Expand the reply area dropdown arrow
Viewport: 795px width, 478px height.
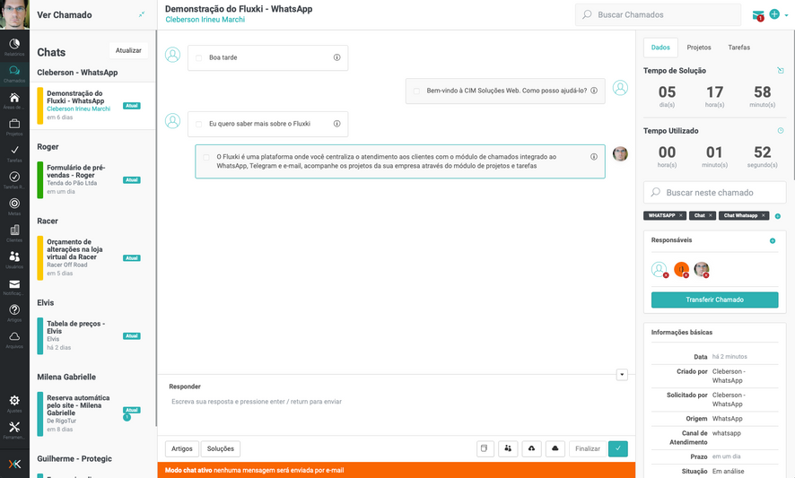click(x=622, y=375)
